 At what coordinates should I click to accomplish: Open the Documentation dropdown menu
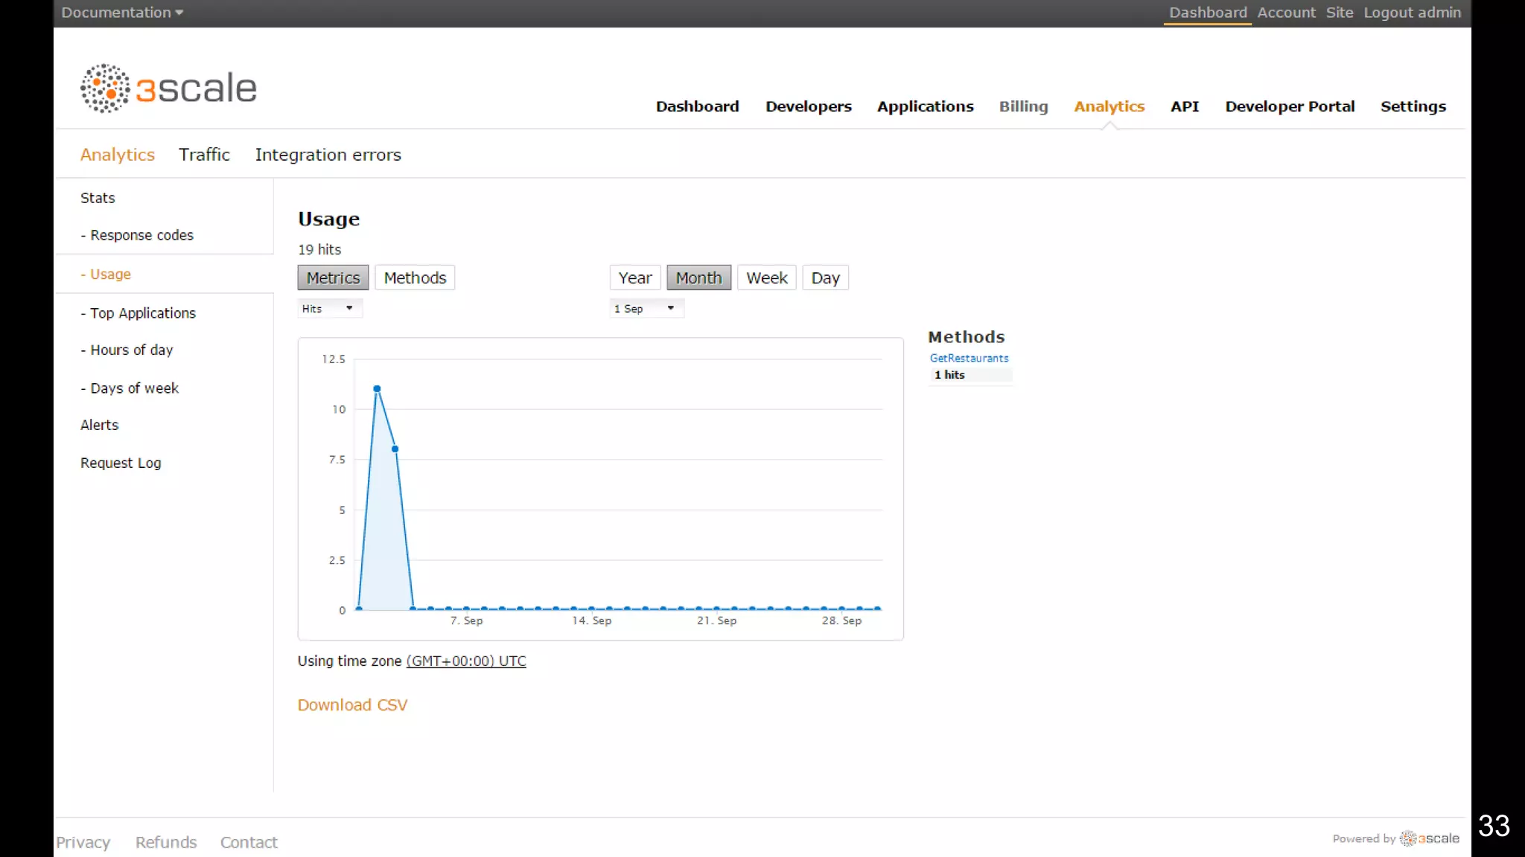click(122, 13)
